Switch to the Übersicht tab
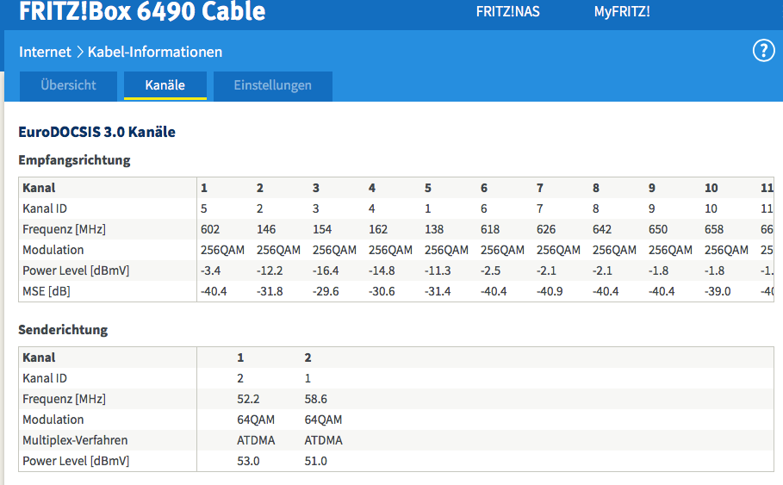This screenshot has height=485, width=783. pyautogui.click(x=68, y=85)
